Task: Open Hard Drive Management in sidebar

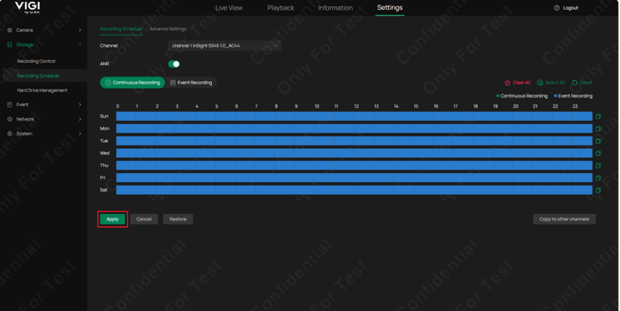Action: [42, 90]
